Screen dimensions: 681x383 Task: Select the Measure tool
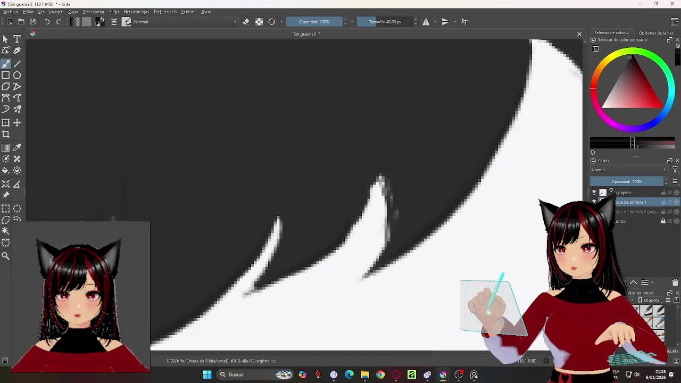point(17,184)
